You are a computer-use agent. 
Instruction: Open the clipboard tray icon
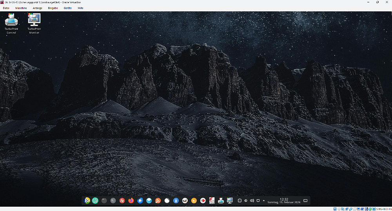(240, 200)
